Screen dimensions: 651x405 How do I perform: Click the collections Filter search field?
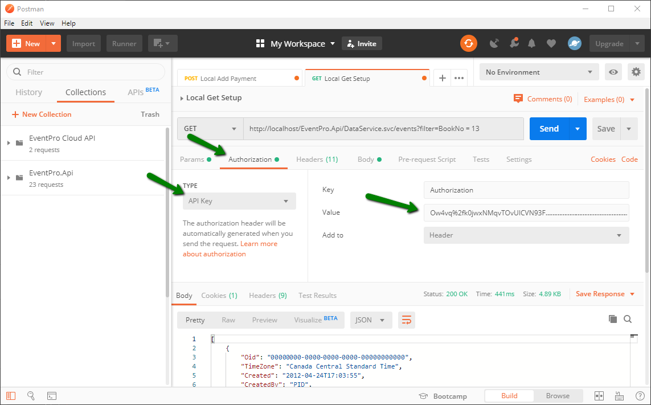pos(85,72)
